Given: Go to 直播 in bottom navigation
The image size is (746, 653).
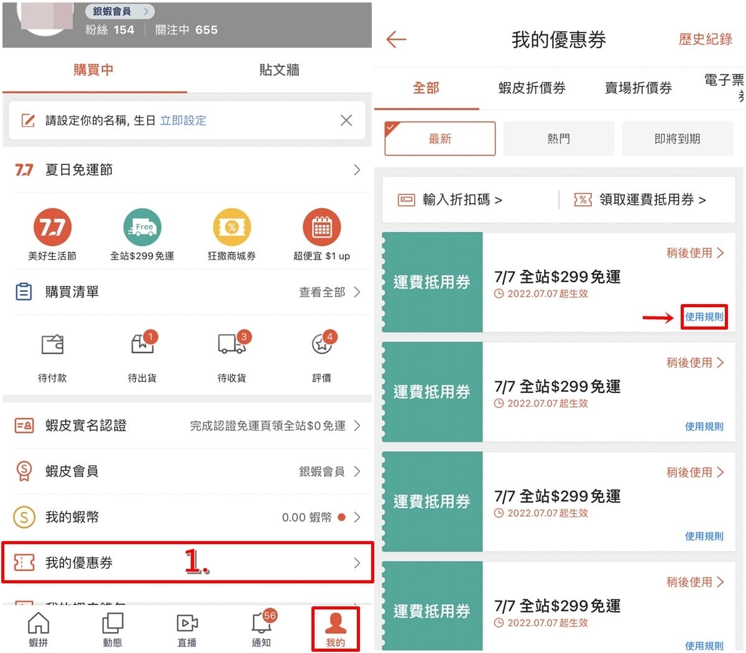Looking at the screenshot, I should [x=187, y=629].
